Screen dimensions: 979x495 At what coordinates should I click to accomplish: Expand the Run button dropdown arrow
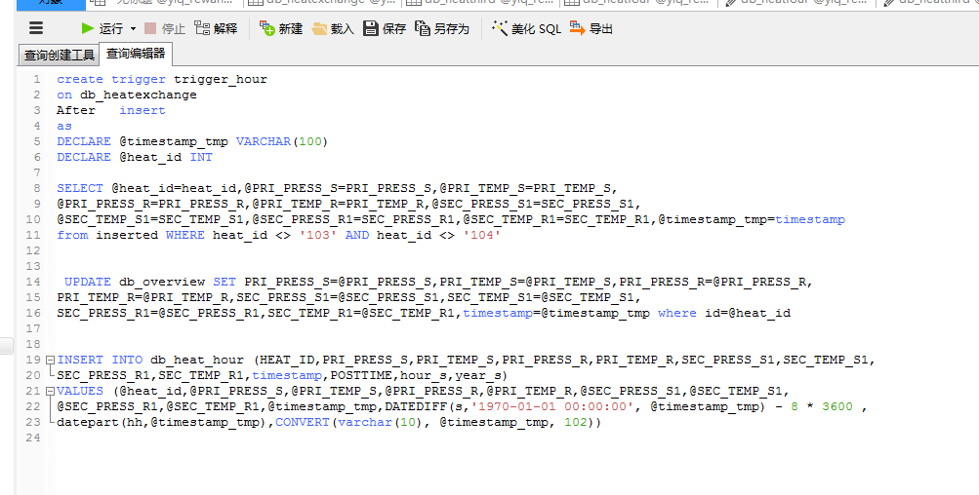(x=133, y=29)
